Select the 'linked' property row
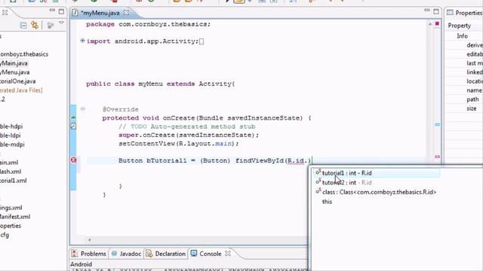The image size is (483, 271). 475,72
